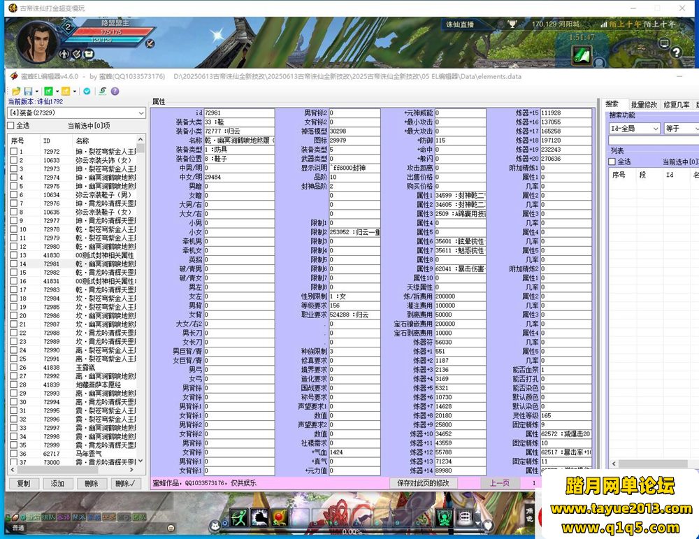The height and width of the screenshot is (539, 699).
Task: Click the green running figure skill icon
Action: 240,517
